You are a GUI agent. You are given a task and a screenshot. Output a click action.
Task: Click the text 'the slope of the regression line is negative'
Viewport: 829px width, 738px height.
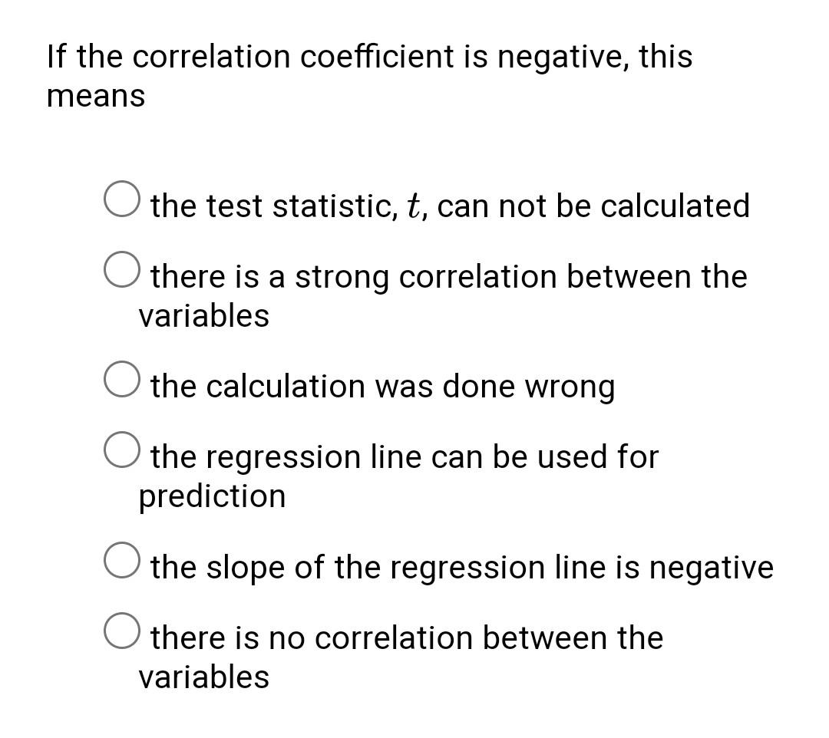point(461,566)
